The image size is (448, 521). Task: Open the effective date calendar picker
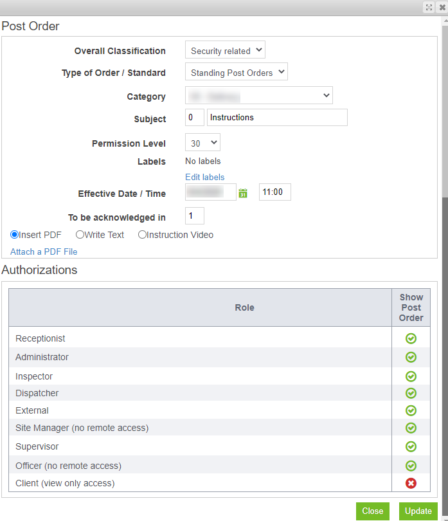click(243, 192)
